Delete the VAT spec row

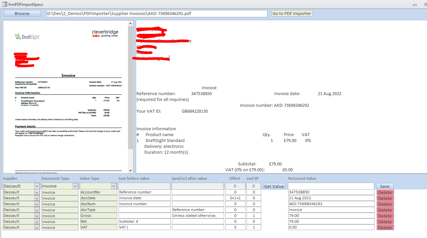click(385, 228)
